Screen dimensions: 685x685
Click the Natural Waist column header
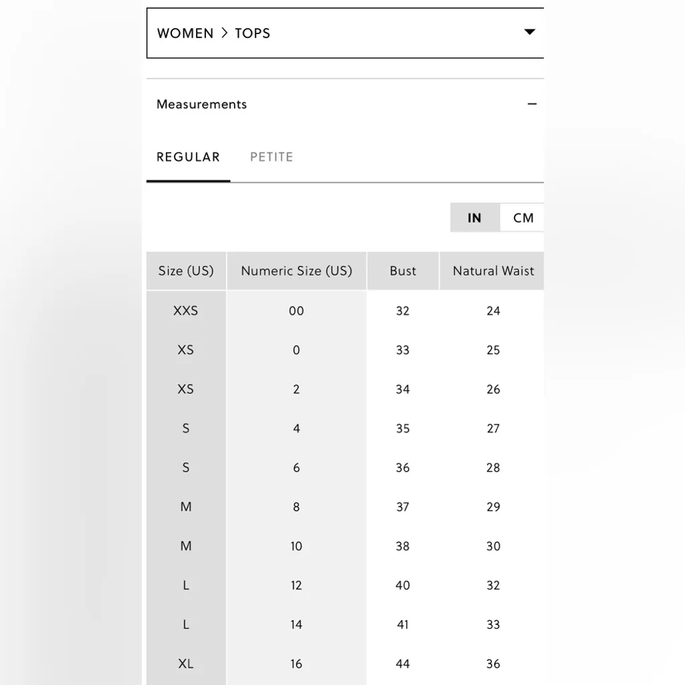493,271
